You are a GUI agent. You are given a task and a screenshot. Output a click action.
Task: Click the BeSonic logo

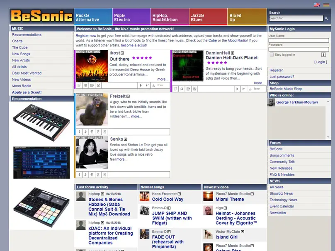point(41,17)
